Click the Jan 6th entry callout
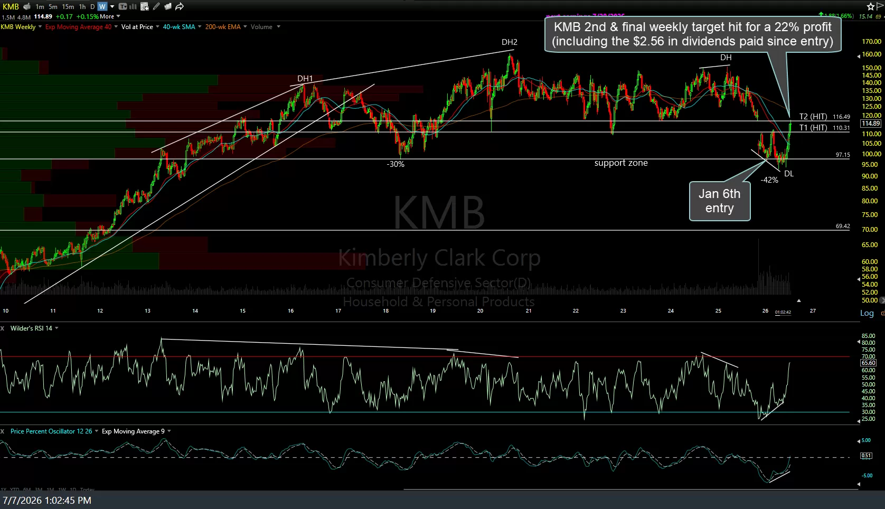The width and height of the screenshot is (885, 509). coord(720,201)
